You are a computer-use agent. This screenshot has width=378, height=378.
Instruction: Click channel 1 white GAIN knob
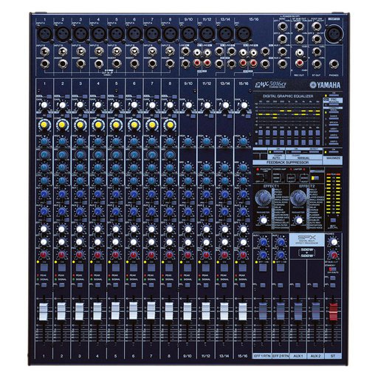point(44,105)
